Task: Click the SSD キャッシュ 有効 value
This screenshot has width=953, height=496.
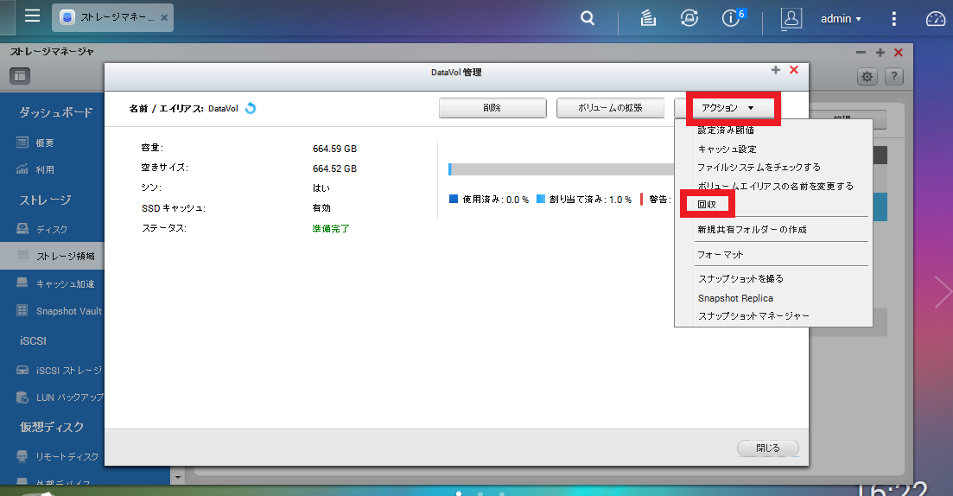Action: (x=321, y=208)
